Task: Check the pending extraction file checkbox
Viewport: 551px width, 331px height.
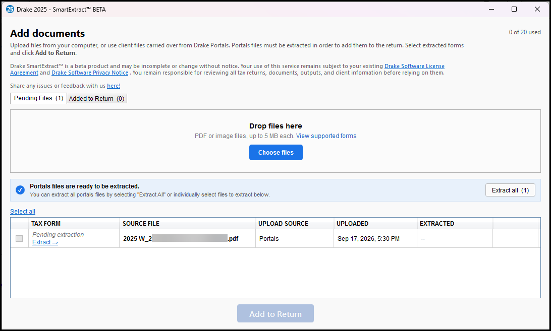Action: [x=19, y=238]
